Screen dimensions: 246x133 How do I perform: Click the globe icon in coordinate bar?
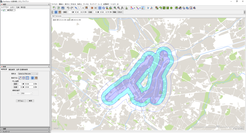[x=56, y=12]
